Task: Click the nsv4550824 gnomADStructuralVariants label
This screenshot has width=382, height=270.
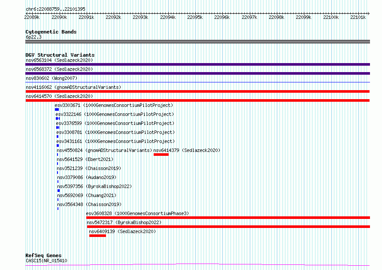Action: tap(104, 150)
